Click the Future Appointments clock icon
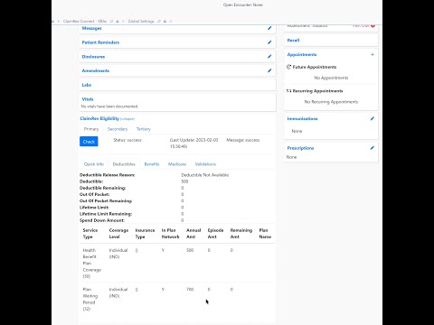Viewport: 434px width, 325px height. coord(288,67)
